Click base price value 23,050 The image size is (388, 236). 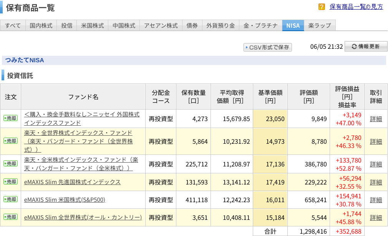coord(275,119)
